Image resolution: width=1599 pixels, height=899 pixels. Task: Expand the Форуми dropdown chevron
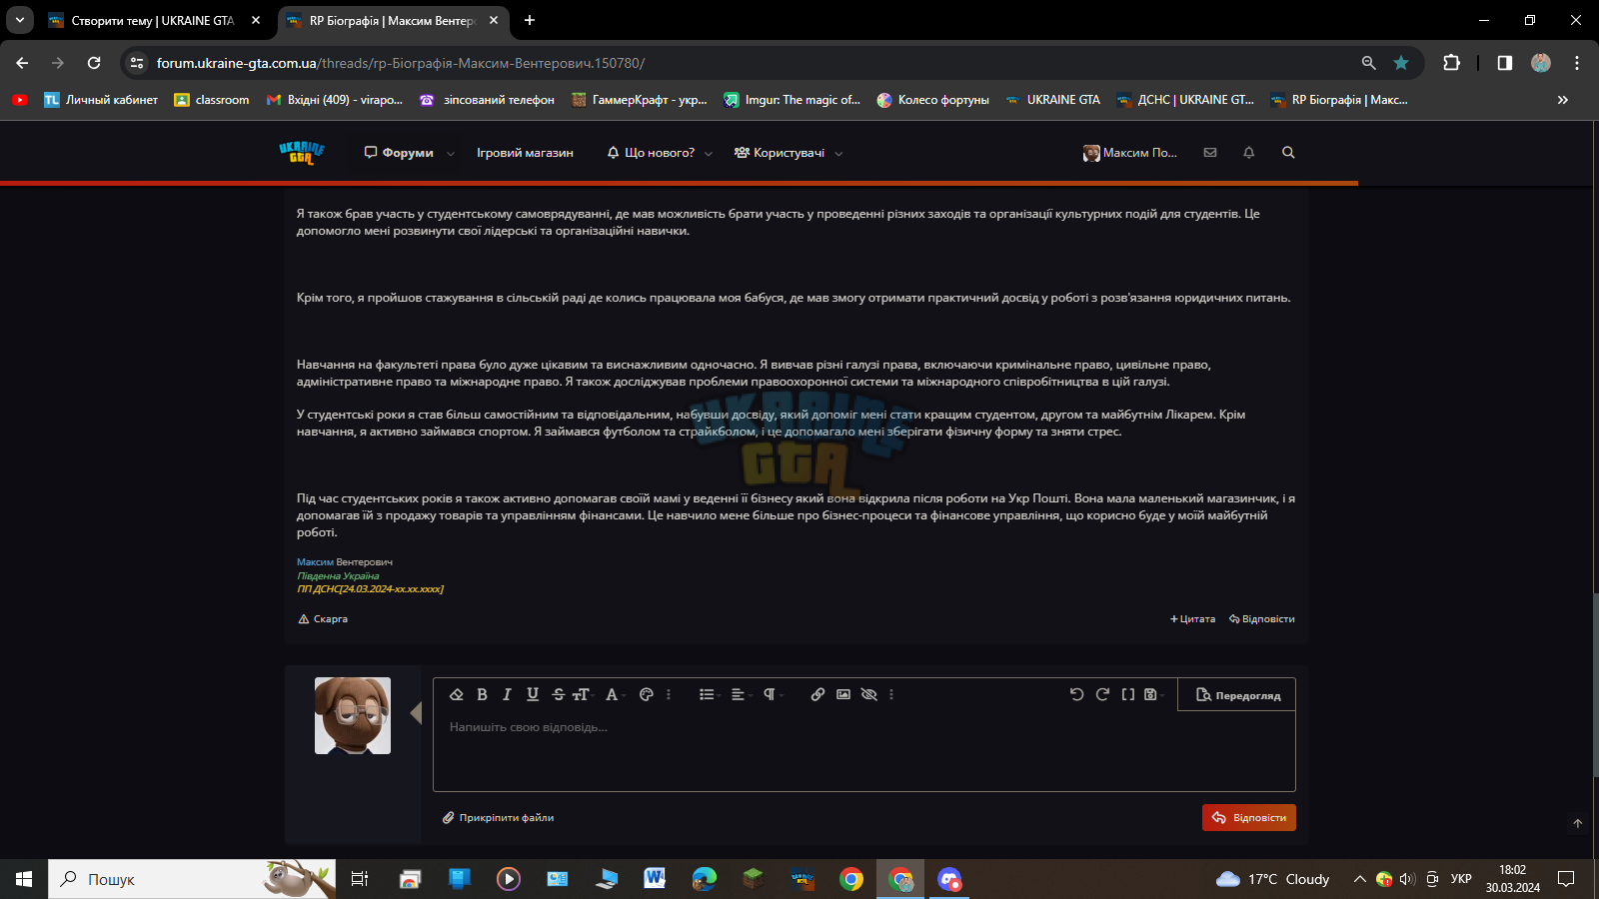point(451,154)
